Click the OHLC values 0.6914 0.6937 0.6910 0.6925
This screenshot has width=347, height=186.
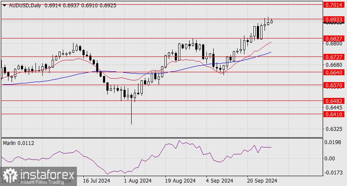tap(80, 6)
